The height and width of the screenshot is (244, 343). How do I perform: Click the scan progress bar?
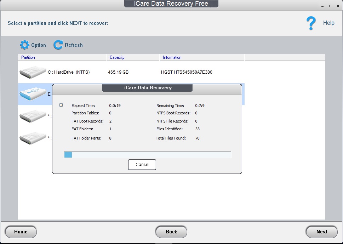[x=147, y=154]
